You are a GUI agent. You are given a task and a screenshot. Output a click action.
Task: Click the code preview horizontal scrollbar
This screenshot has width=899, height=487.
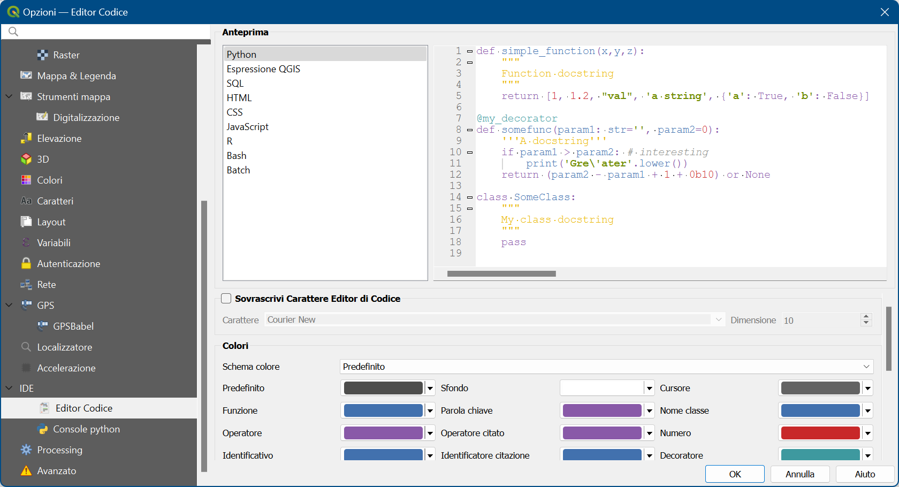[x=501, y=273]
